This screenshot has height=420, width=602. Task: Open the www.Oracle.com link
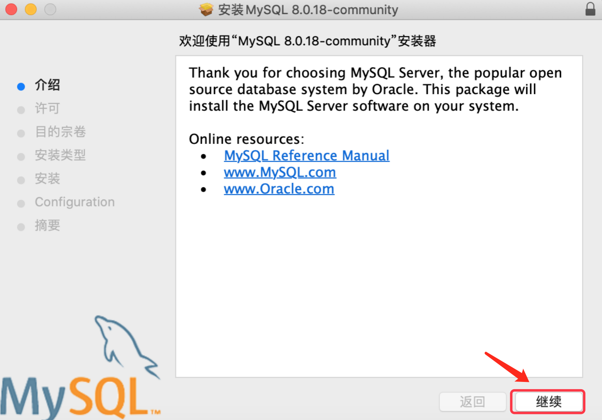279,189
